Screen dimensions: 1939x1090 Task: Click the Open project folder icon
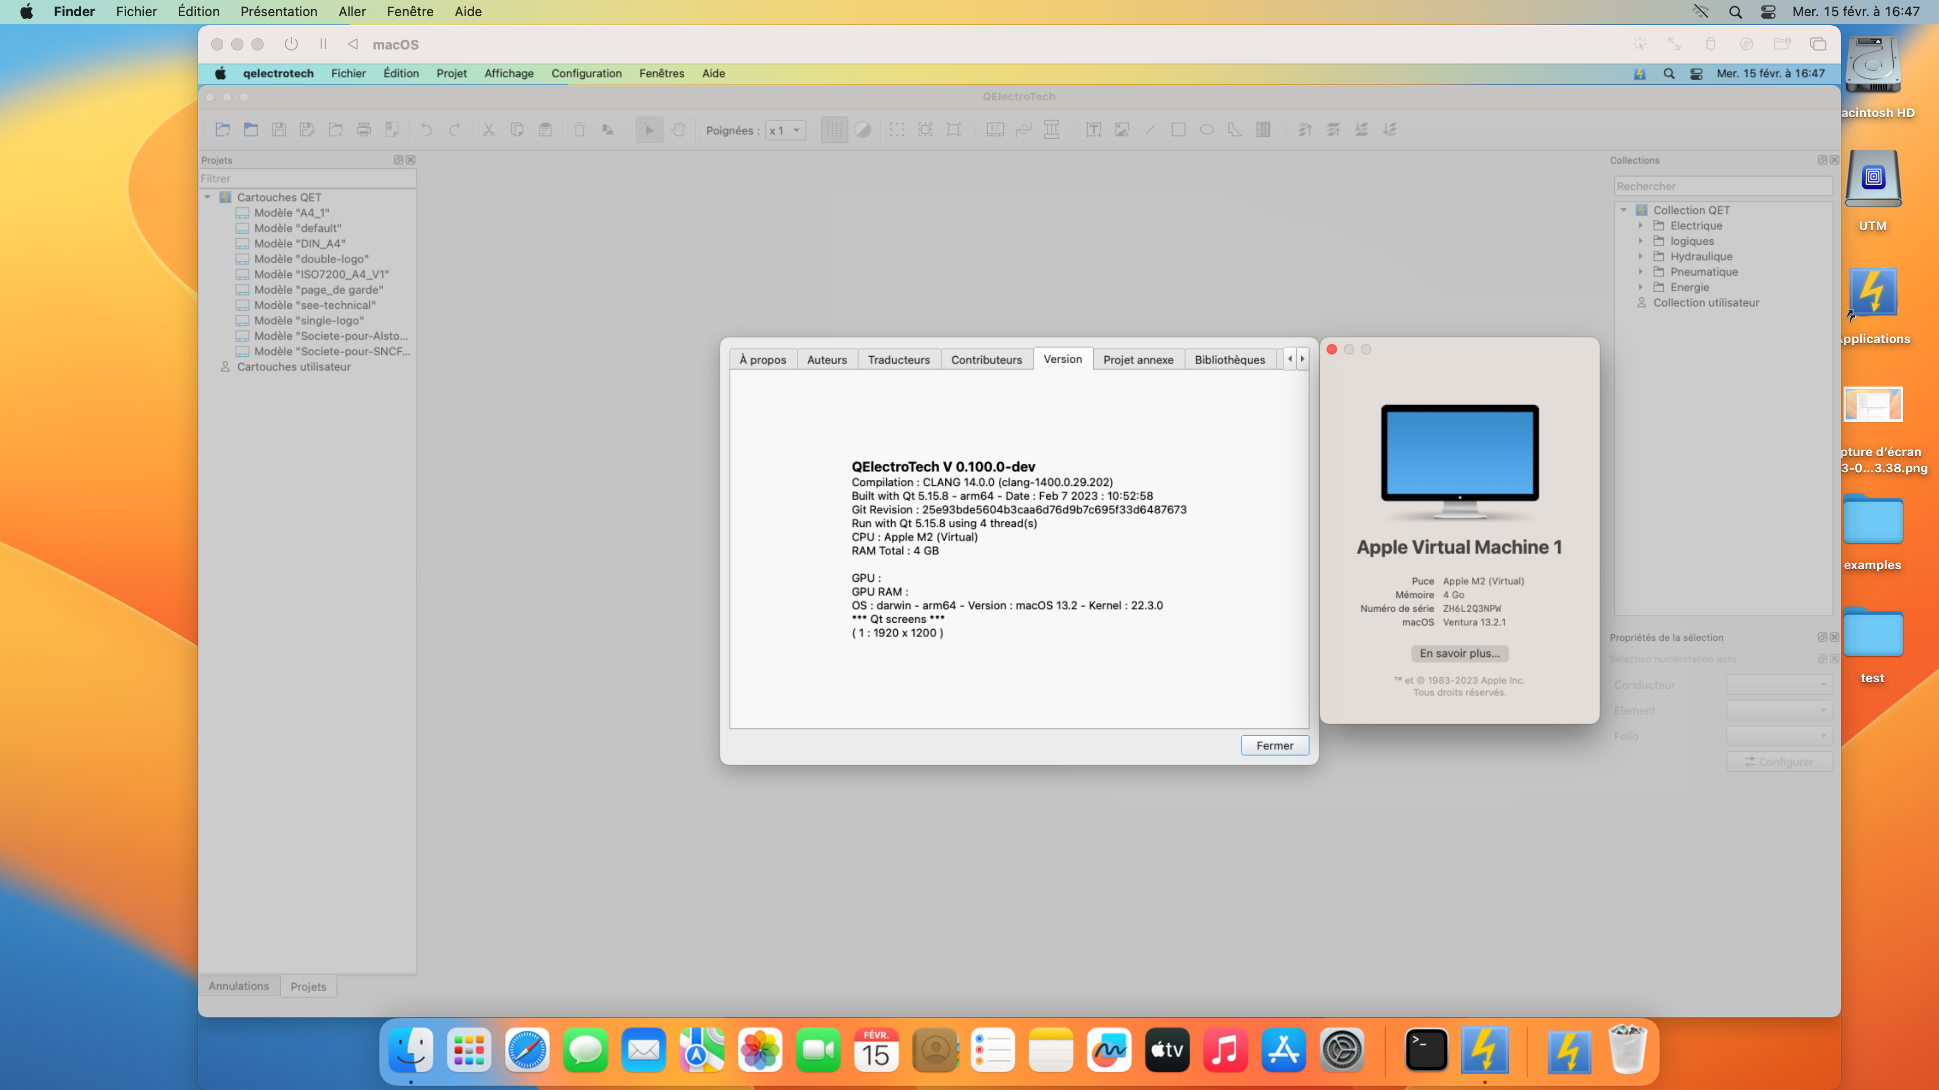[x=250, y=129]
